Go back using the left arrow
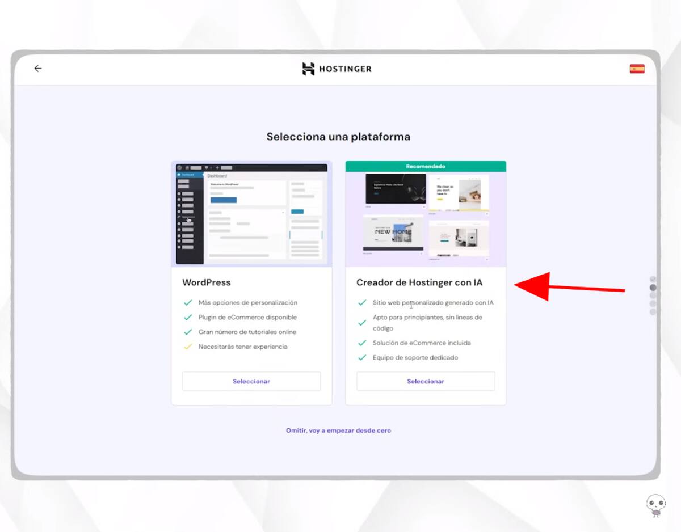This screenshot has width=681, height=532. 38,69
